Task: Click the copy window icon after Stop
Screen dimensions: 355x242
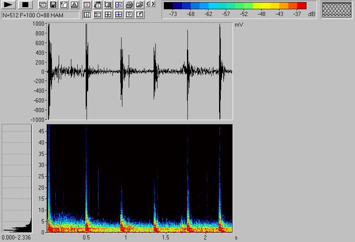Action: pyautogui.click(x=43, y=5)
